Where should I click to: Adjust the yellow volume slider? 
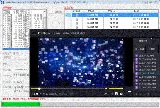[x=116, y=88]
